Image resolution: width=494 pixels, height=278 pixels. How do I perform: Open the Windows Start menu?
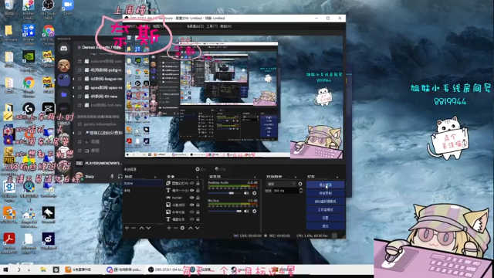click(x=5, y=270)
